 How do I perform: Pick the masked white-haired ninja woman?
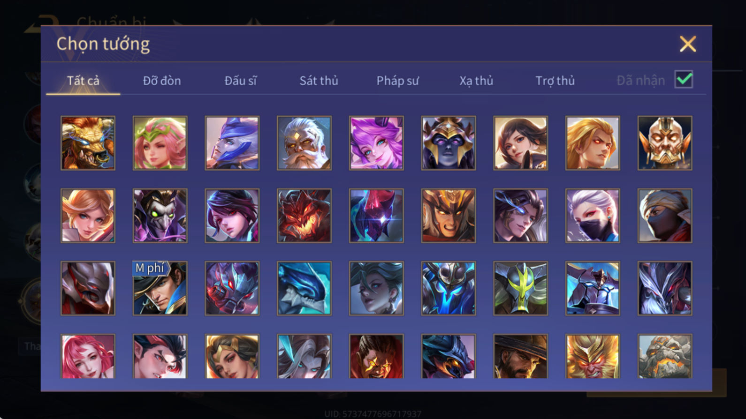click(x=593, y=216)
